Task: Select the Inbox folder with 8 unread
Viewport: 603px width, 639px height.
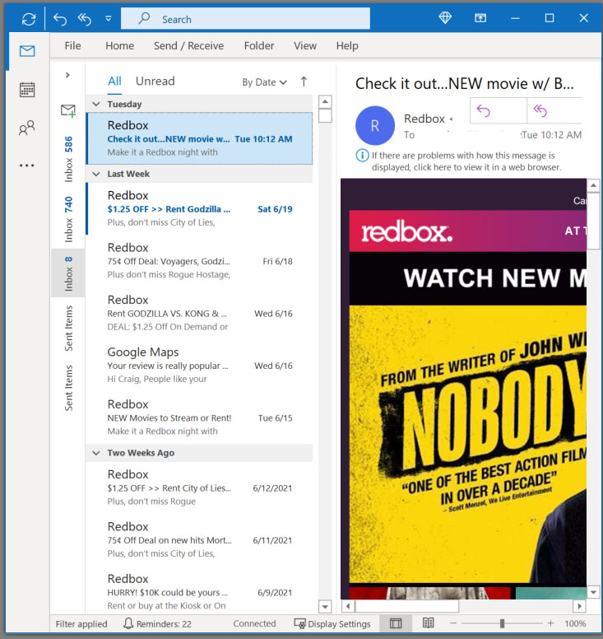Action: [x=68, y=273]
